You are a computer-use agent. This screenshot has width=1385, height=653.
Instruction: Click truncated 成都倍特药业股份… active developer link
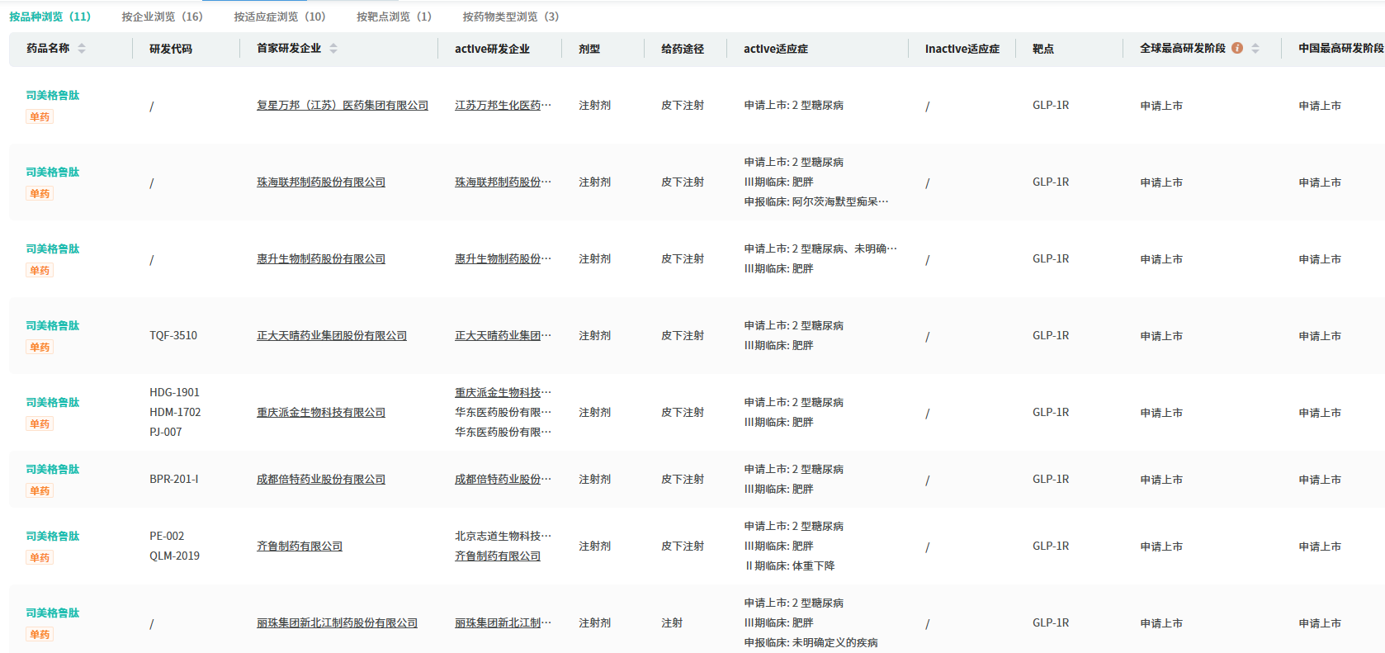click(x=503, y=480)
